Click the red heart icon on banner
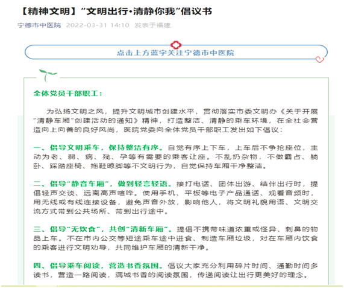Screen dimensions: 344x288 click(x=320, y=59)
